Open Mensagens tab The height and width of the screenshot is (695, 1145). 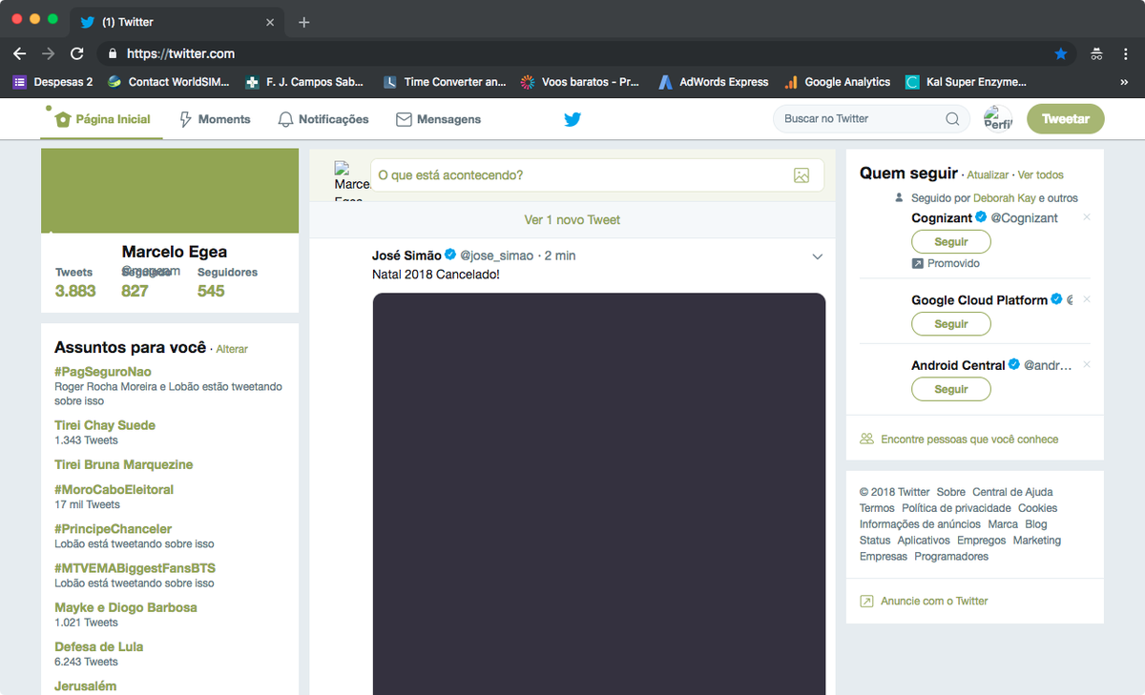(438, 119)
